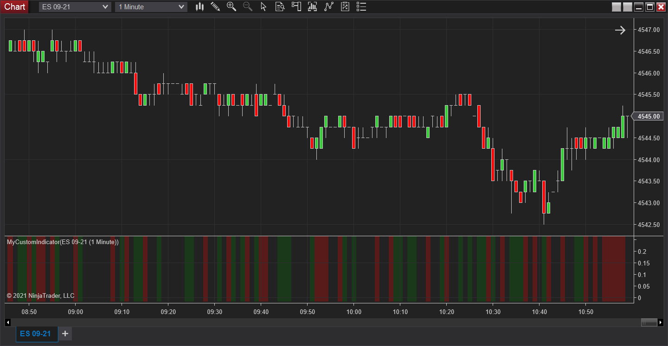Click the 4547.00 price axis label
The height and width of the screenshot is (346, 668).
[649, 30]
